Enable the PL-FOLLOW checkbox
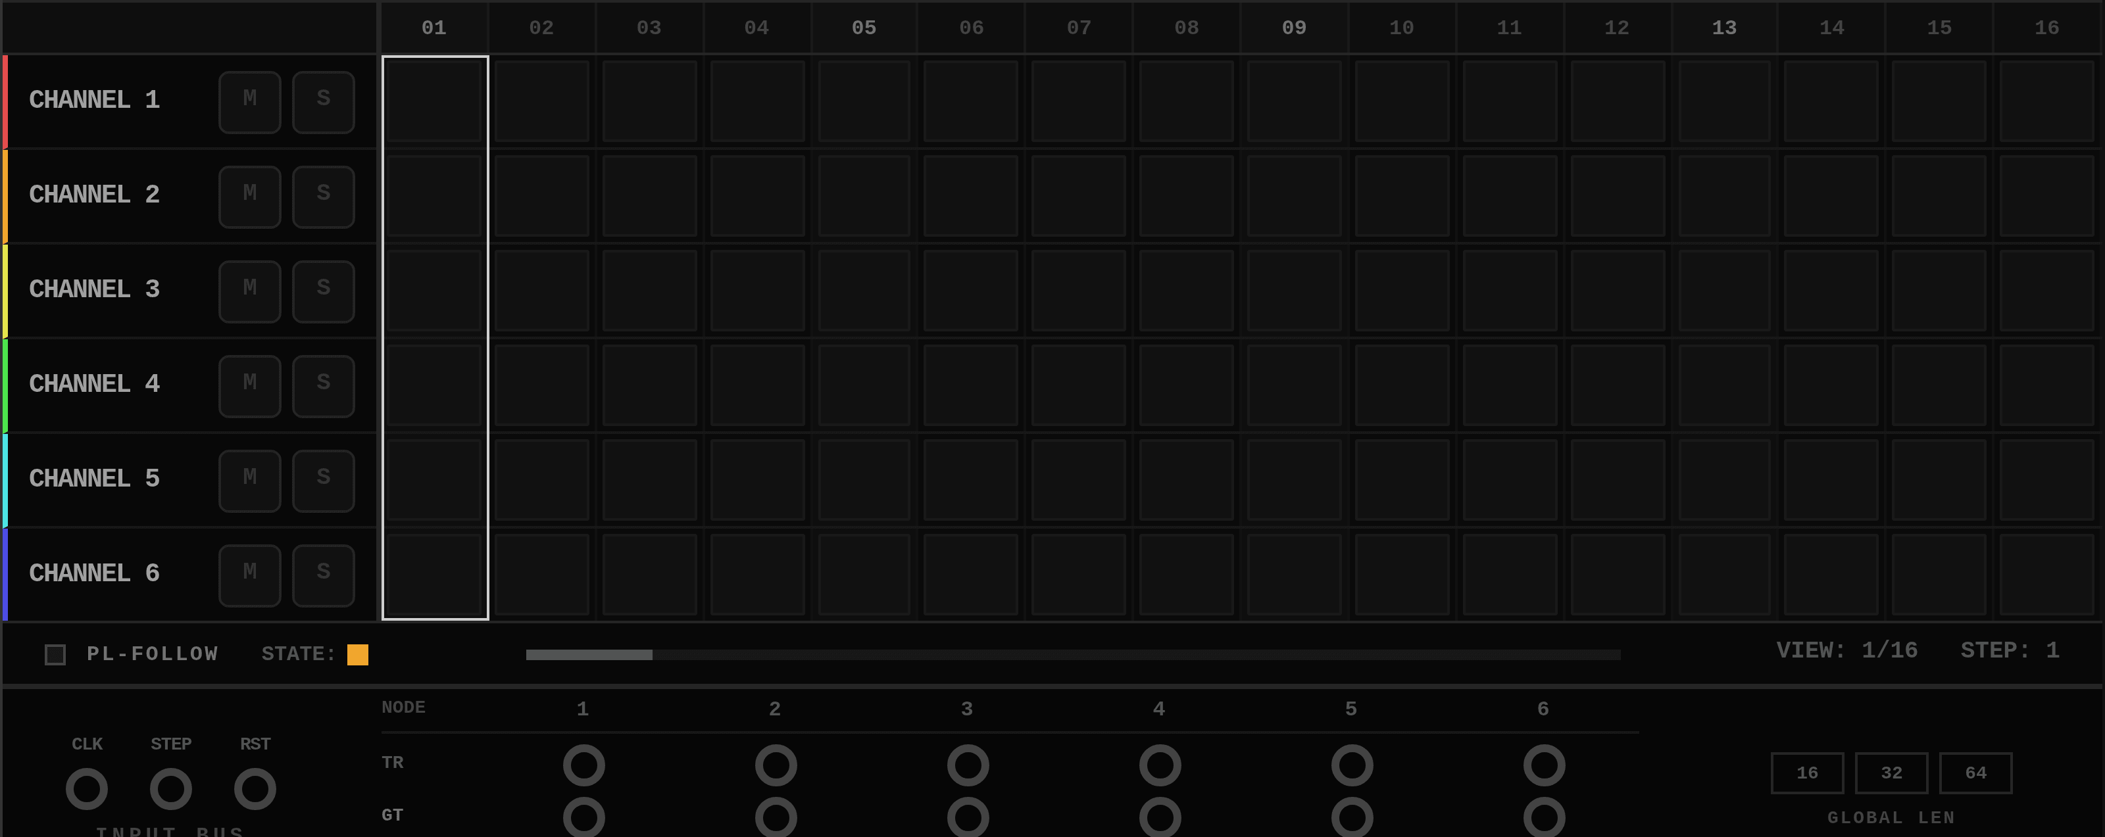The image size is (2105, 837). [x=55, y=654]
